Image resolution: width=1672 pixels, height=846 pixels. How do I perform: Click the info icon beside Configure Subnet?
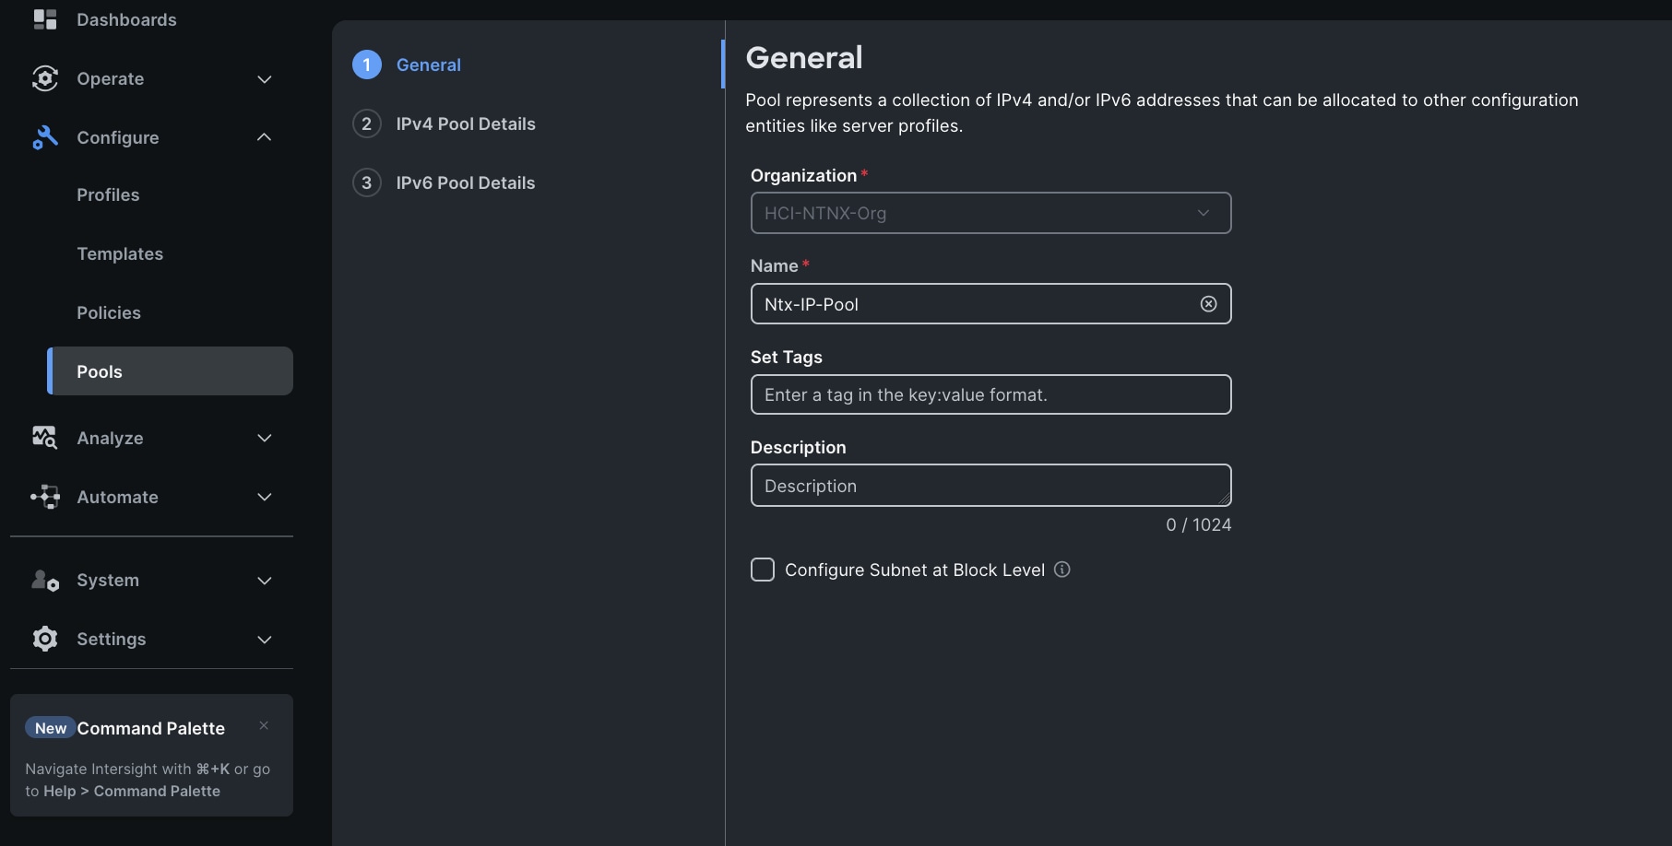(x=1061, y=570)
